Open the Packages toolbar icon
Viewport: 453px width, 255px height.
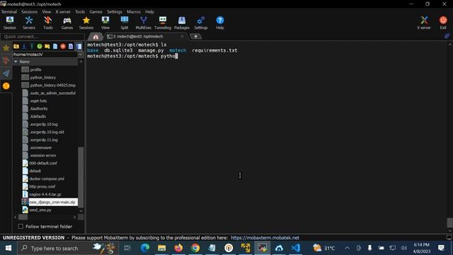[182, 23]
